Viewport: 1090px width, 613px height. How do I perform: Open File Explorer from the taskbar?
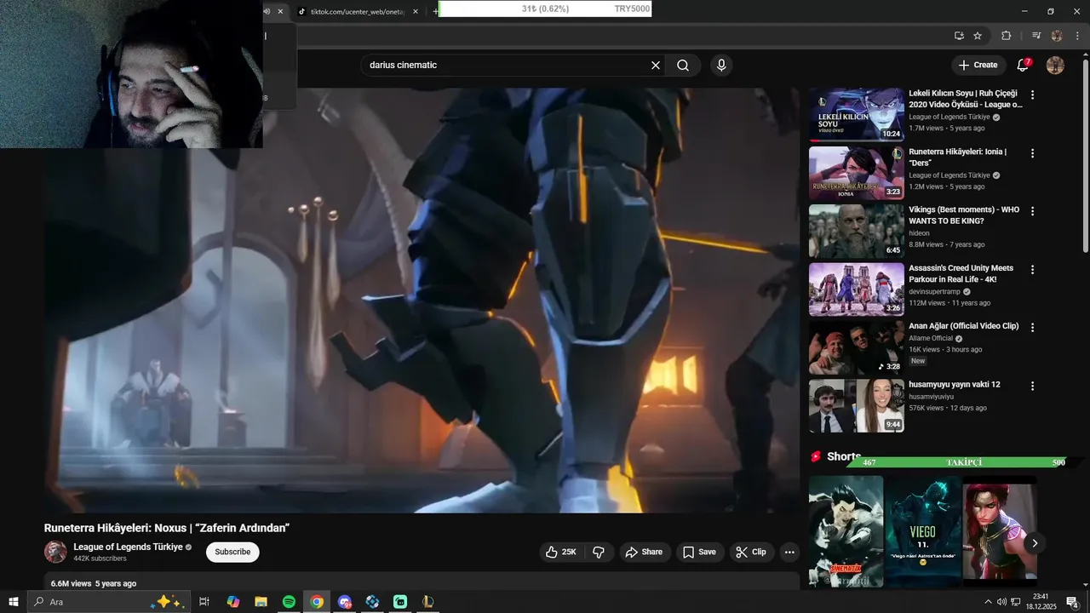tap(261, 602)
